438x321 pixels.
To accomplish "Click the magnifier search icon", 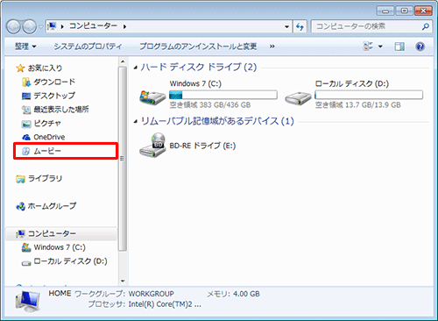I will point(426,27).
